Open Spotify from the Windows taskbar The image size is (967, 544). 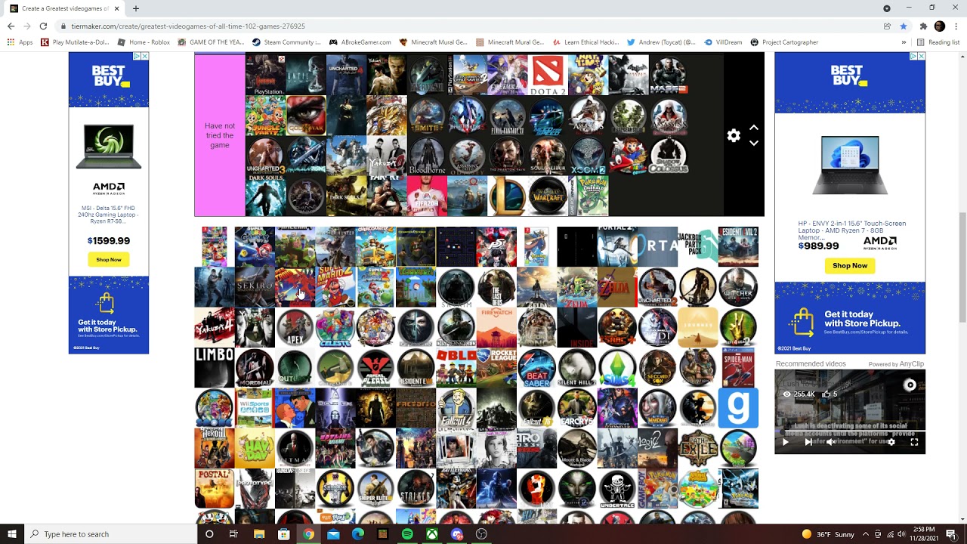click(407, 534)
